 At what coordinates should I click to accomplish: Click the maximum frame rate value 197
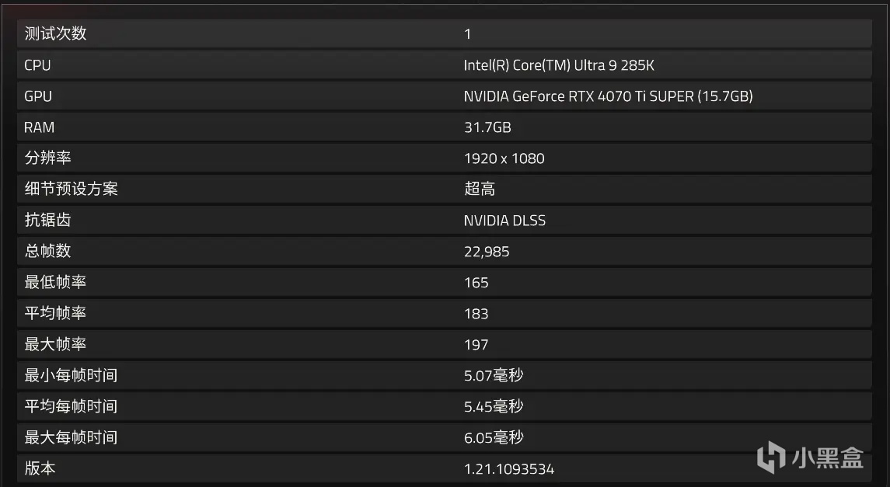[x=476, y=345]
